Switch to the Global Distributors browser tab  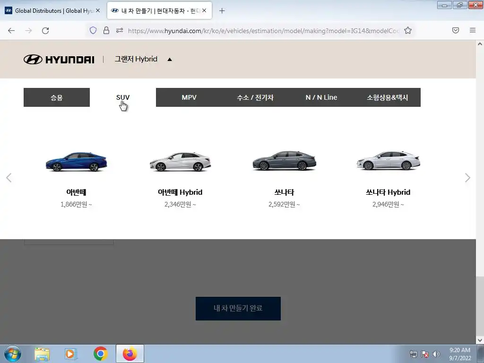point(52,11)
